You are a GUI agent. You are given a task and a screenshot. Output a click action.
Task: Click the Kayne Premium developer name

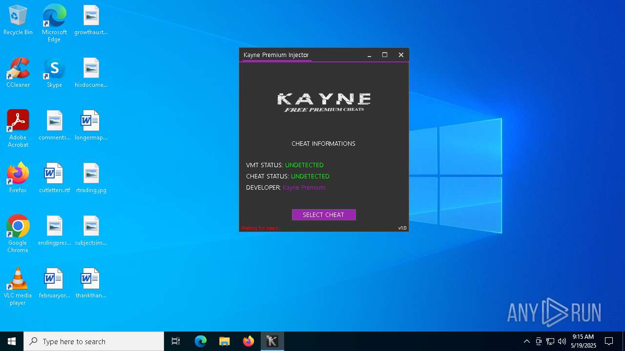(x=304, y=188)
